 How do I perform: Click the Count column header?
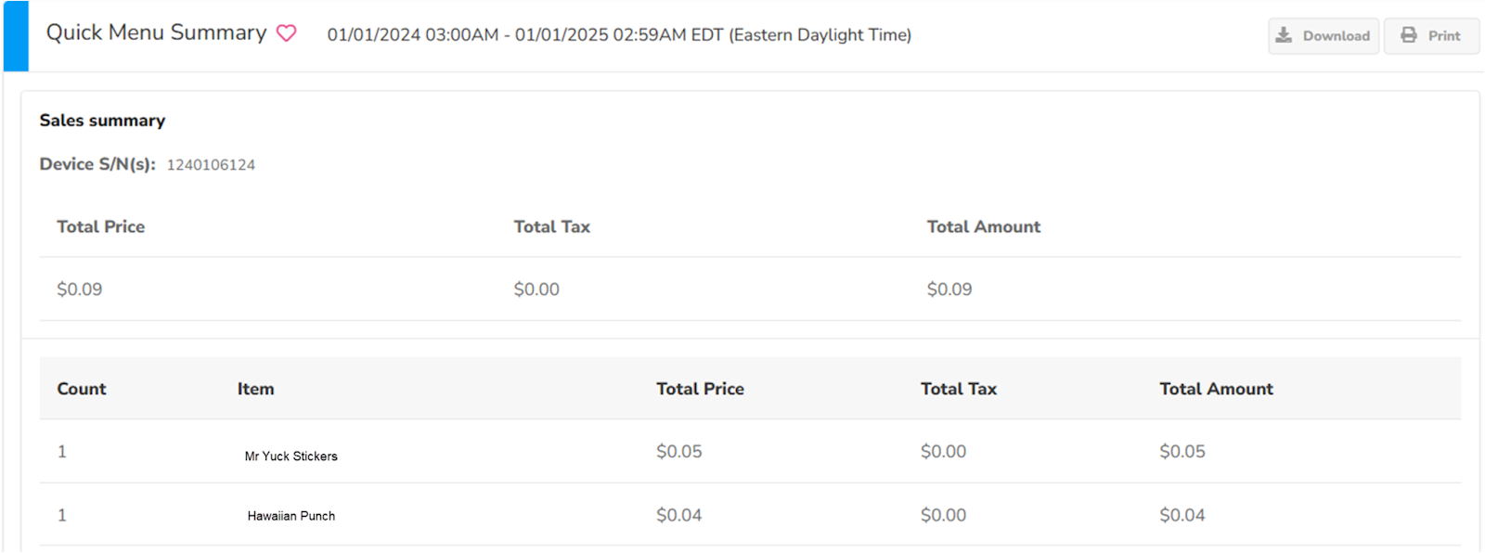tap(82, 389)
